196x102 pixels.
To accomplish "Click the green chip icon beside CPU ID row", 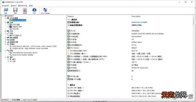I will (x=68, y=31).
